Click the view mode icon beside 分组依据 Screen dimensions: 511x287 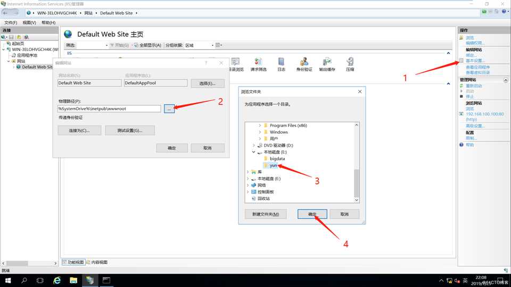218,45
